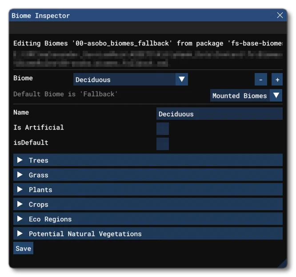
Task: Click the Name field containing Deciduous
Action: coord(220,114)
